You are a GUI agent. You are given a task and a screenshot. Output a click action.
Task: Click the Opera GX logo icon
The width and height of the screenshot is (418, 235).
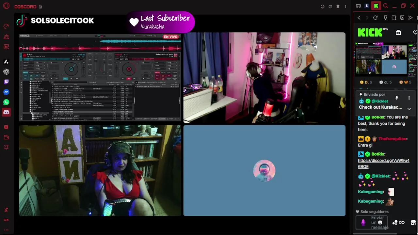6,6
